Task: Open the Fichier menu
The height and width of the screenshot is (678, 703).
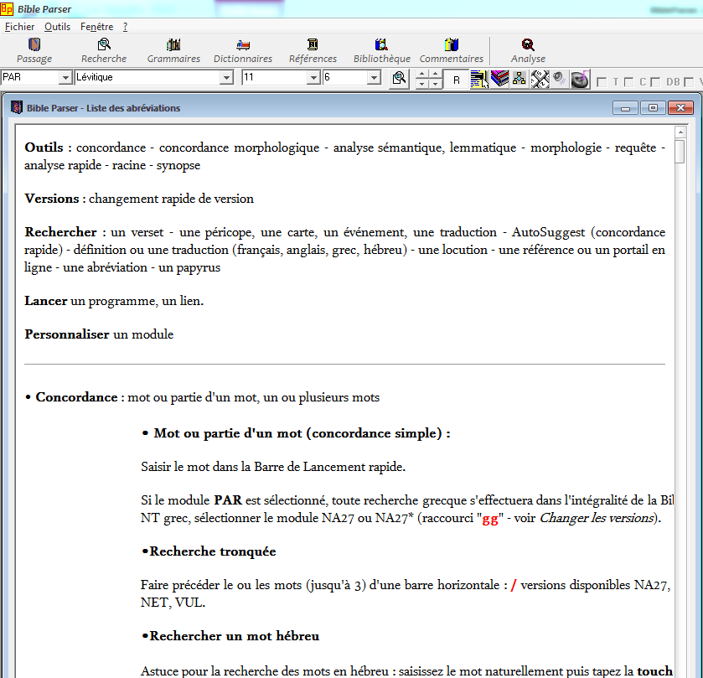Action: tap(20, 27)
